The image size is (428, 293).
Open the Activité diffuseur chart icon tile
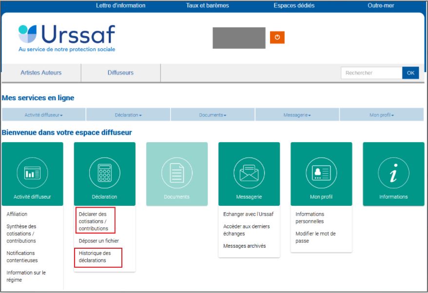point(33,174)
